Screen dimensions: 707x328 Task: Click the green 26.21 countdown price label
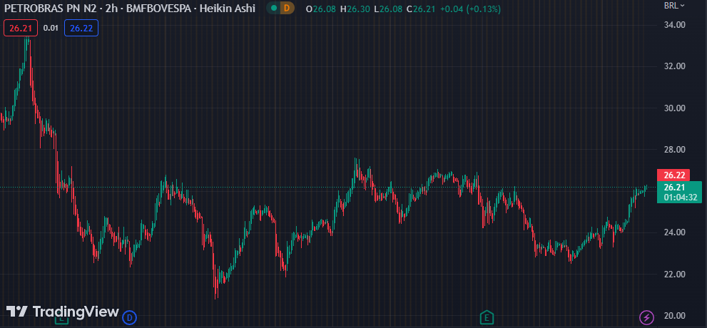(x=679, y=192)
